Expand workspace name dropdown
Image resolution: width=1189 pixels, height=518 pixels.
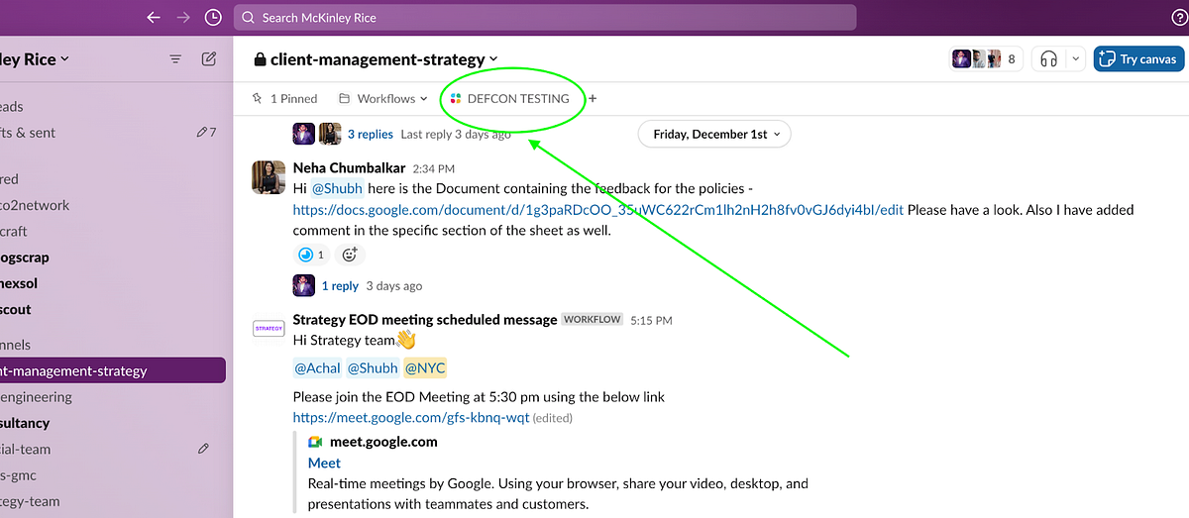point(34,59)
